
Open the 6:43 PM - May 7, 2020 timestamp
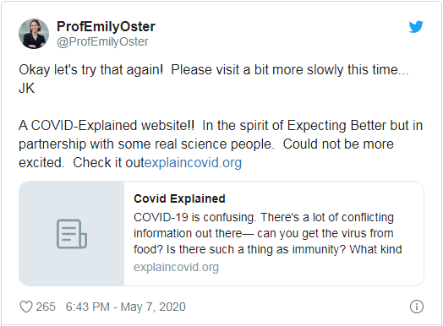point(125,307)
